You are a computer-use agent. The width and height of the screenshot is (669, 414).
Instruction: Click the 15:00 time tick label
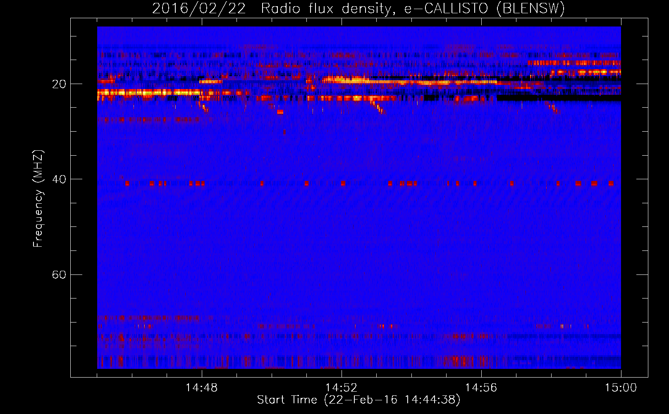(621, 388)
